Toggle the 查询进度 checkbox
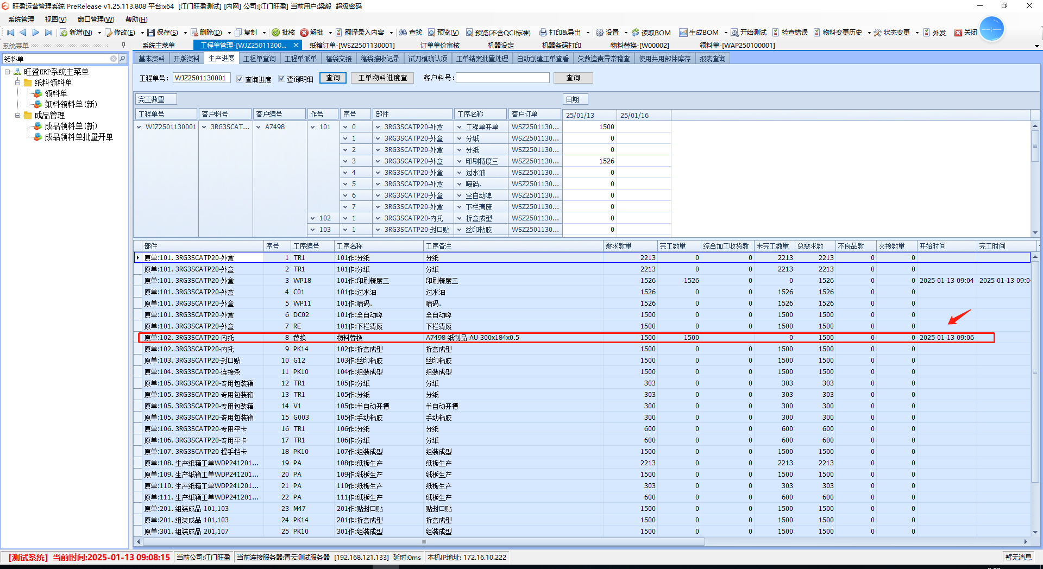The height and width of the screenshot is (569, 1043). [240, 79]
